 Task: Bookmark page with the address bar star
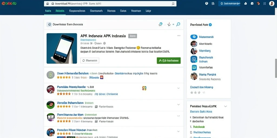point(173,4)
